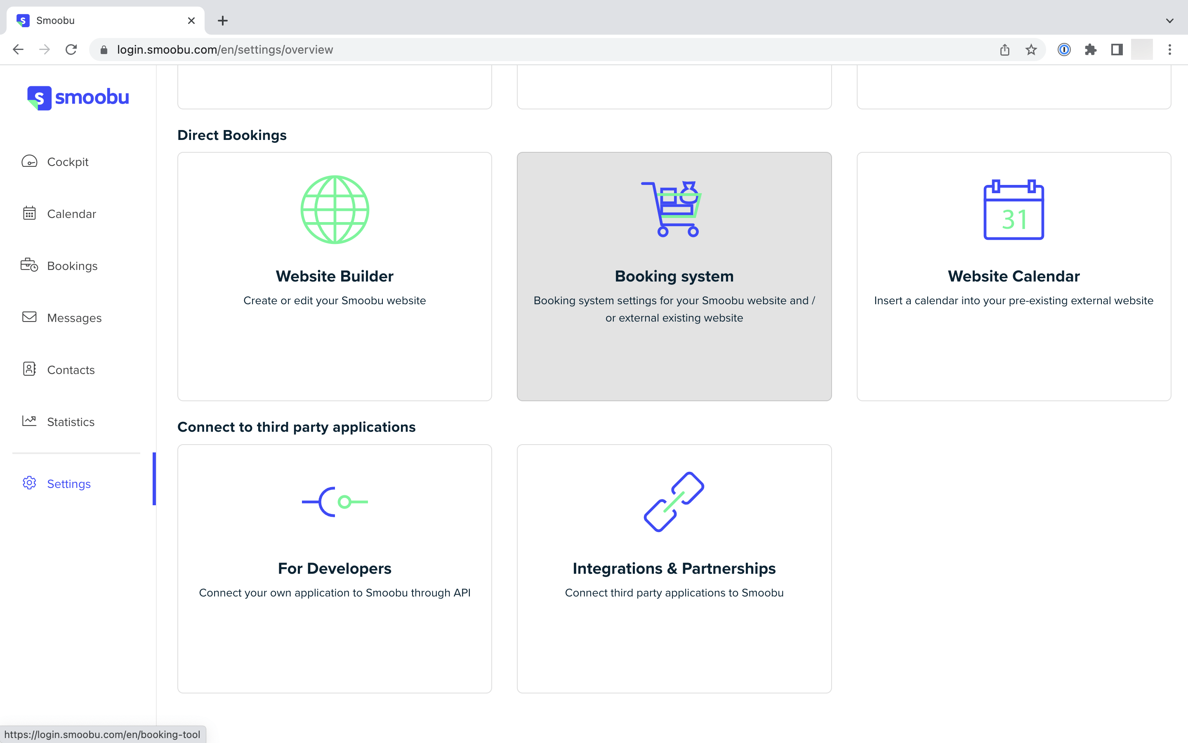
Task: Click the Messages navigation link
Action: 74,317
